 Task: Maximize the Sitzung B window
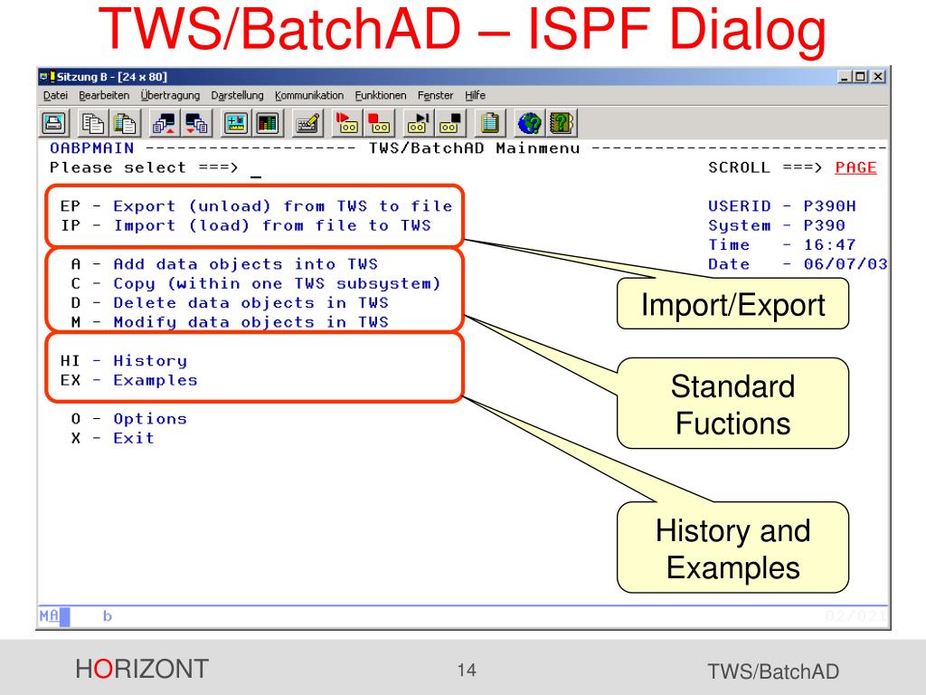click(861, 77)
